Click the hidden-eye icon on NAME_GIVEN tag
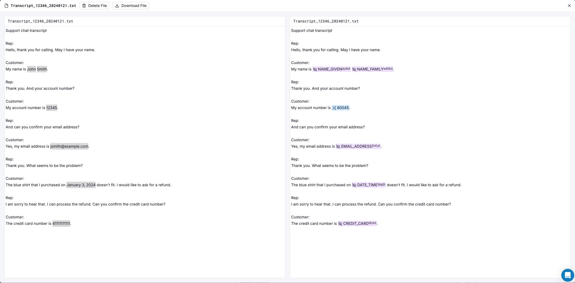 315,69
